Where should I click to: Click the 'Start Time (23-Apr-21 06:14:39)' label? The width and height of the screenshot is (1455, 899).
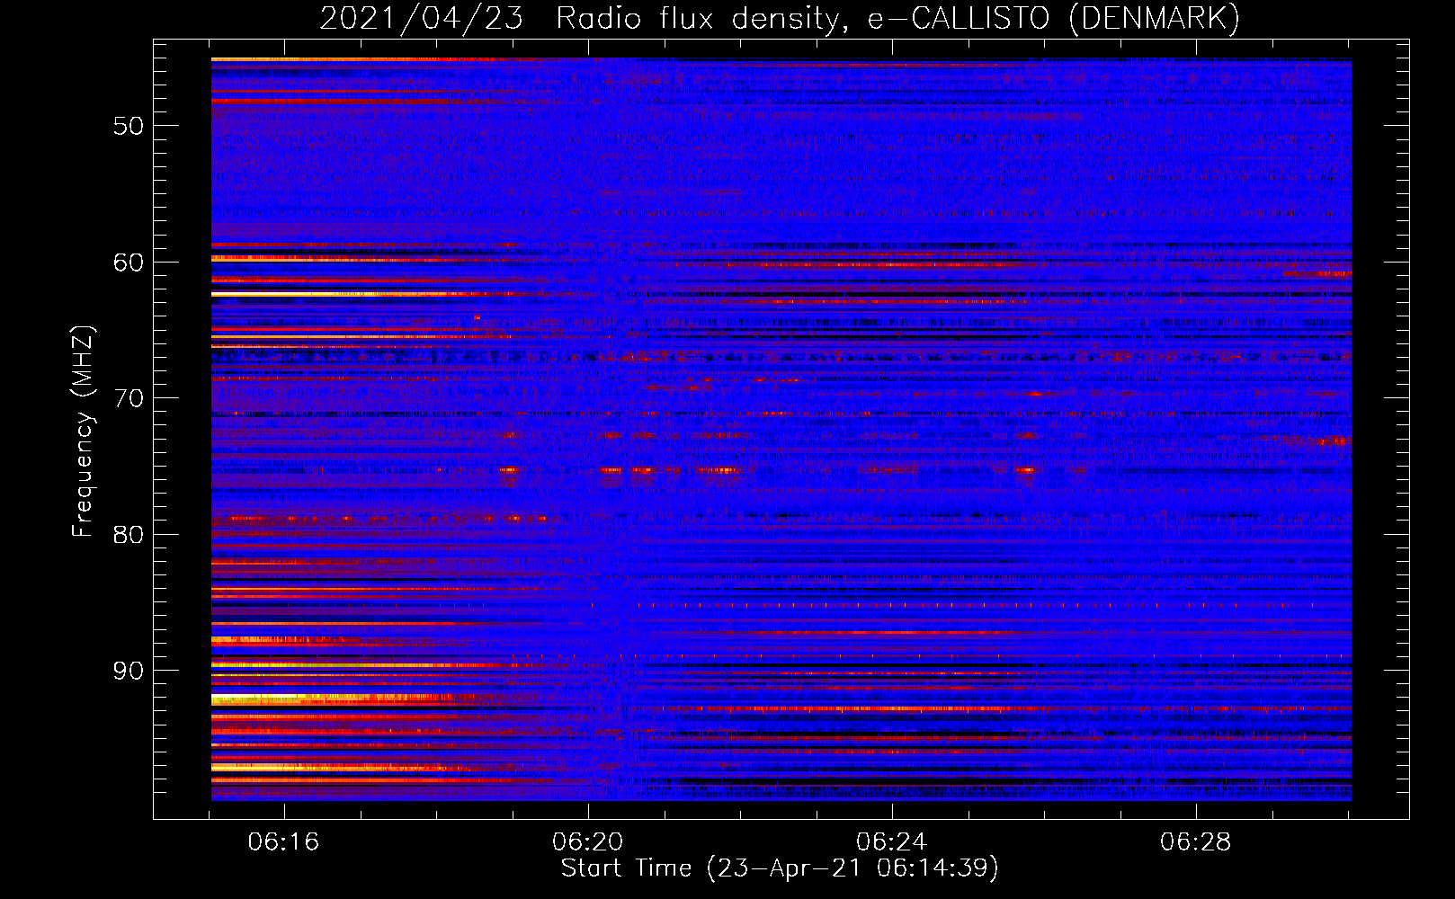780,868
